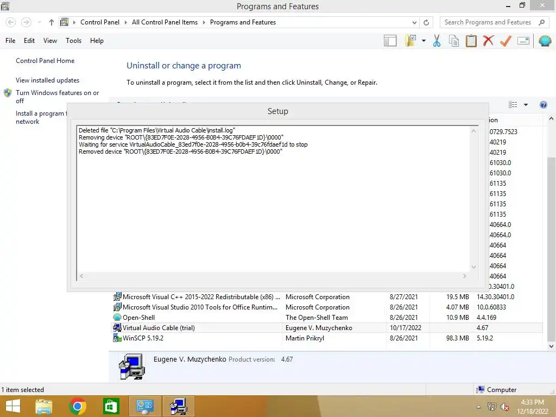Launch Google Chrome from the taskbar
556x417 pixels.
78,406
